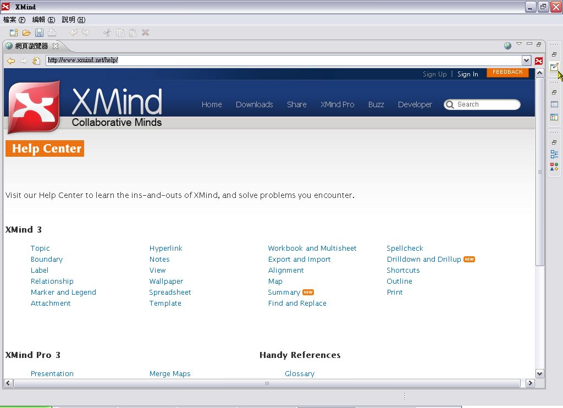Click the Delete X toolbar icon

pyautogui.click(x=145, y=32)
